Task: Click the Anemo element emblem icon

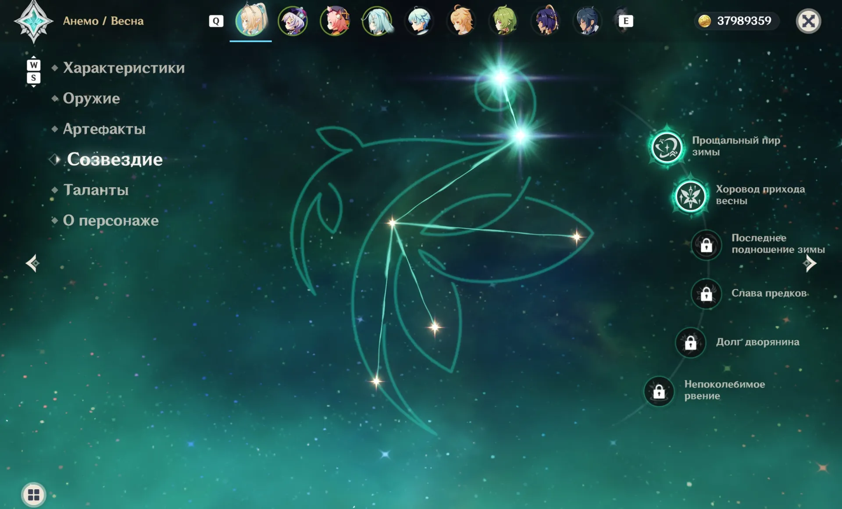Action: click(33, 21)
